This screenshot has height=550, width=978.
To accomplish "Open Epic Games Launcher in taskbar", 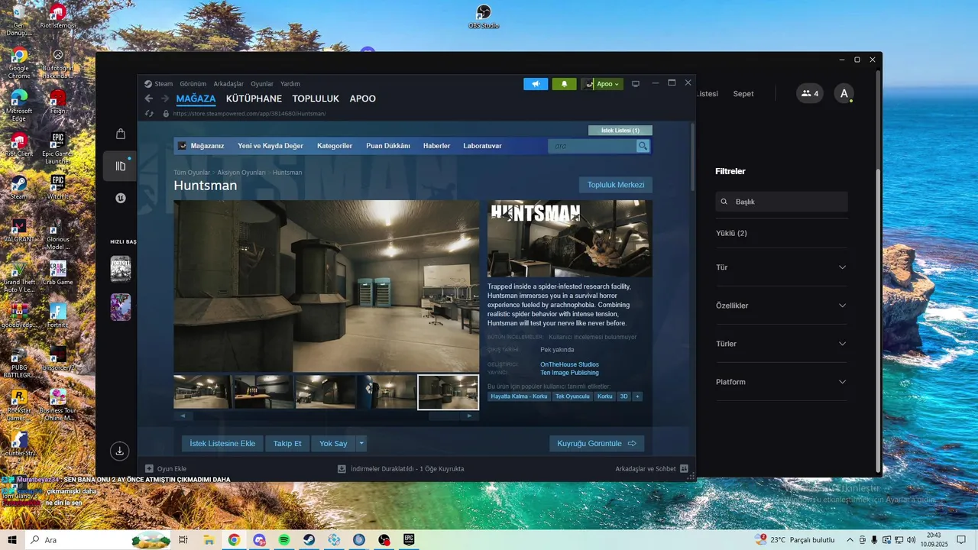I will coord(409,540).
